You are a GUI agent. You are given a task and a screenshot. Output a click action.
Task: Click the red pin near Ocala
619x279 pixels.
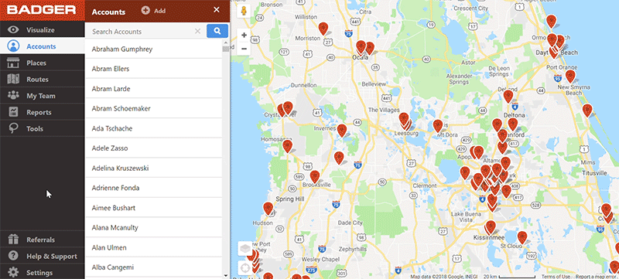(361, 47)
